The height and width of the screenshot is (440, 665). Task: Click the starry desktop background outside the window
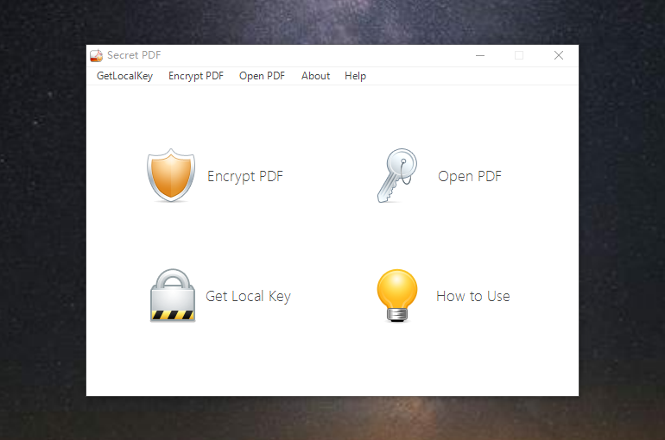[x=43, y=216]
